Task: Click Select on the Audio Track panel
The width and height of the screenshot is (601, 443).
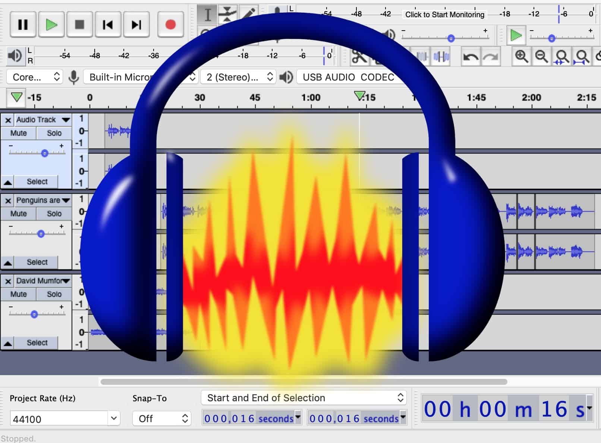Action: click(x=37, y=182)
